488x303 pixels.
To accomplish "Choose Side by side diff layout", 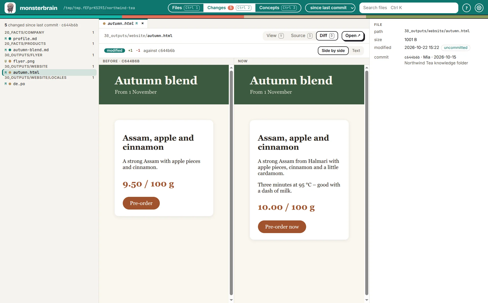I will (x=333, y=51).
